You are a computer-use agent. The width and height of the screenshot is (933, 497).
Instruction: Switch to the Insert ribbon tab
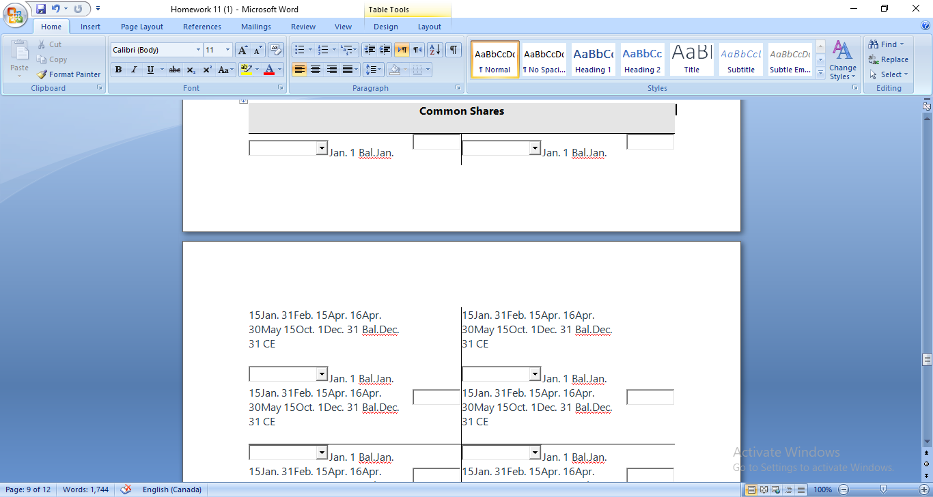tap(91, 27)
